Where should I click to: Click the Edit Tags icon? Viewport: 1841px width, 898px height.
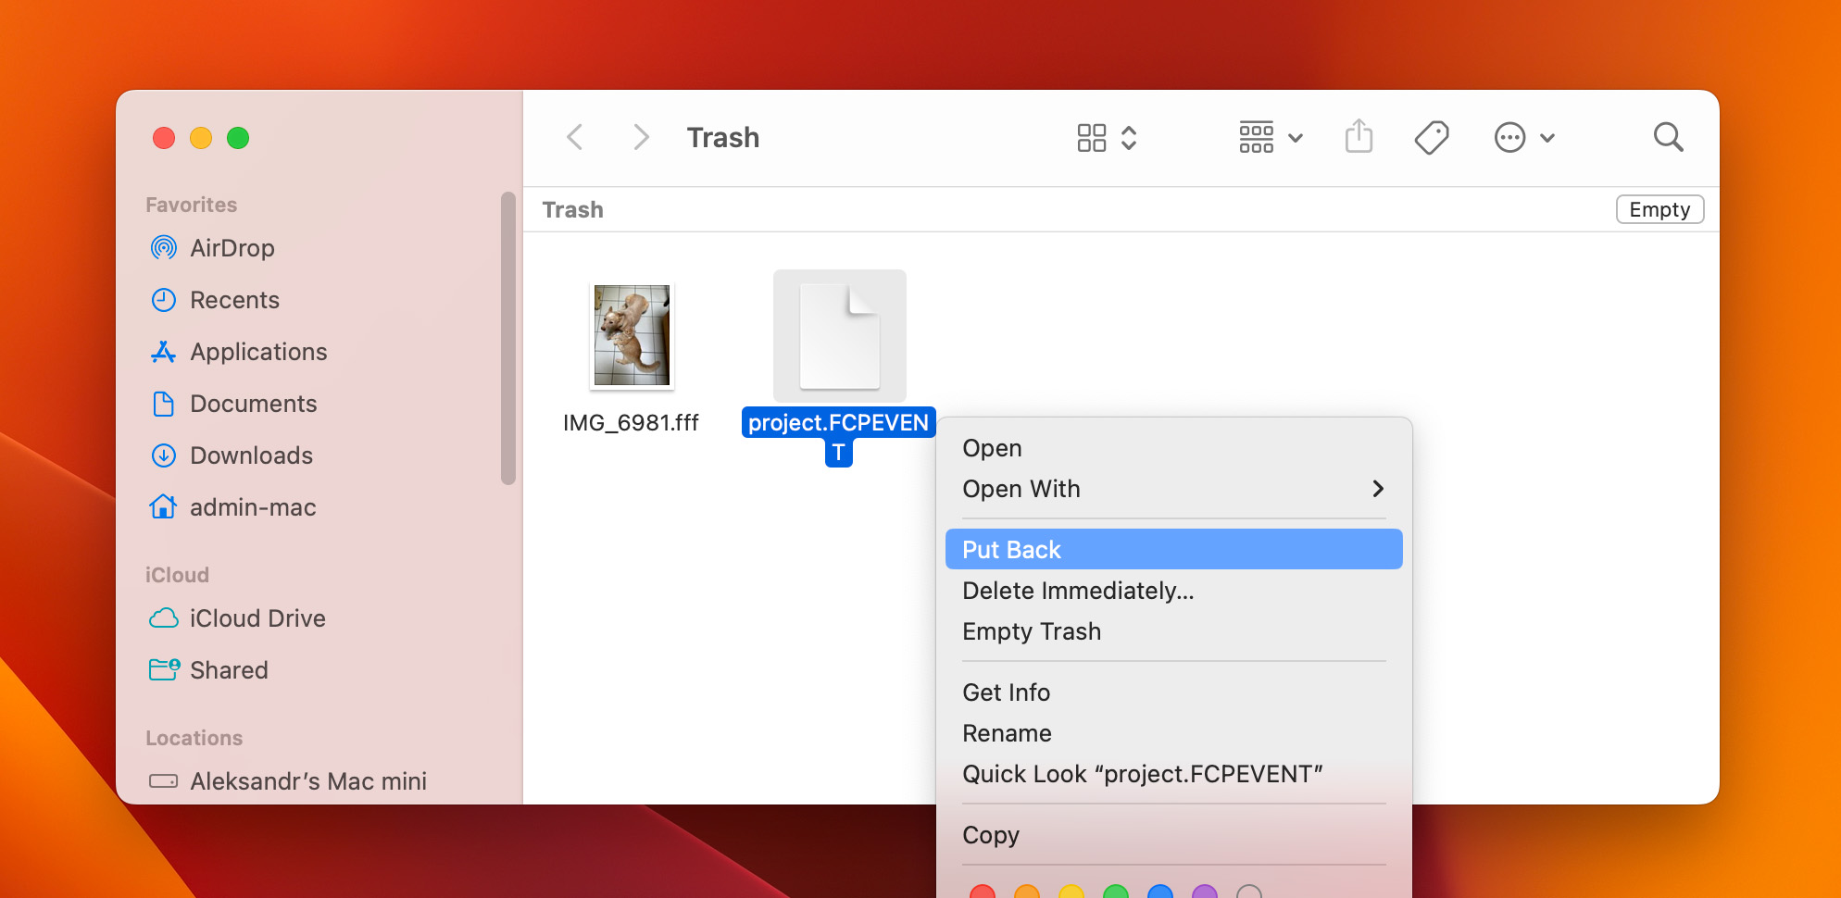coord(1432,138)
